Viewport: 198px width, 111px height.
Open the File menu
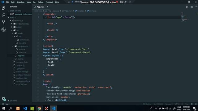[7, 2]
